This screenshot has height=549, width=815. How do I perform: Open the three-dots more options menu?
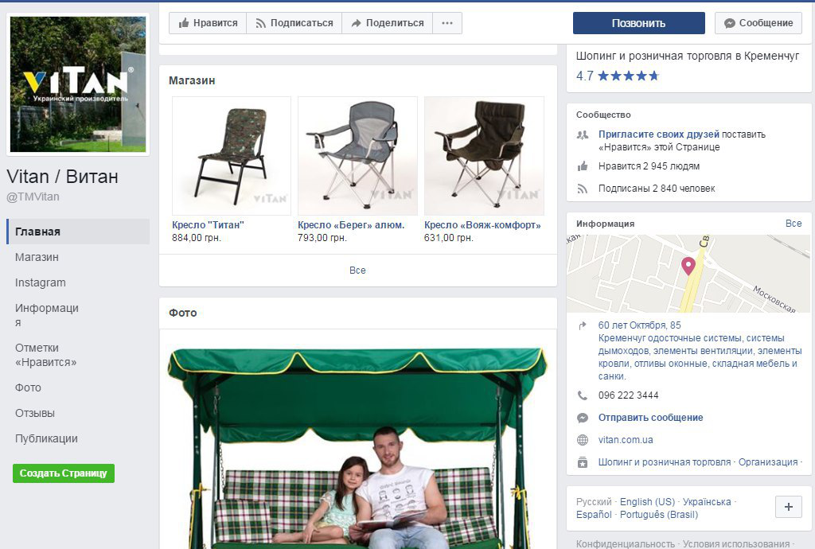point(447,23)
